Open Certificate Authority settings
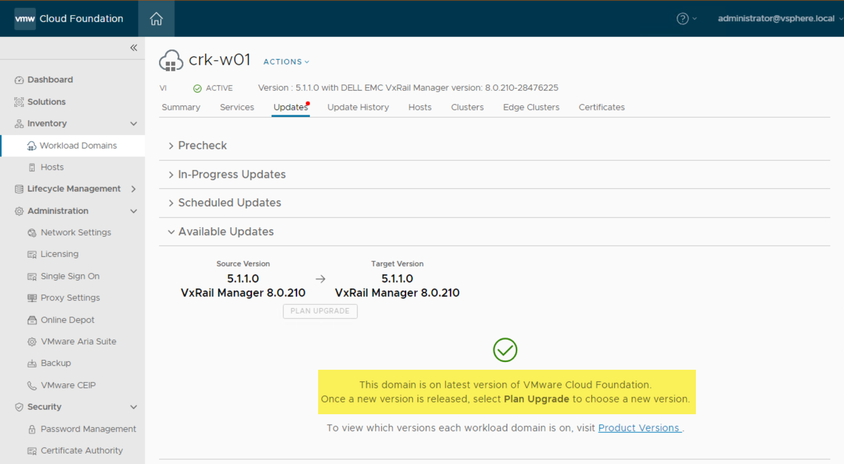The image size is (844, 464). coord(81,451)
